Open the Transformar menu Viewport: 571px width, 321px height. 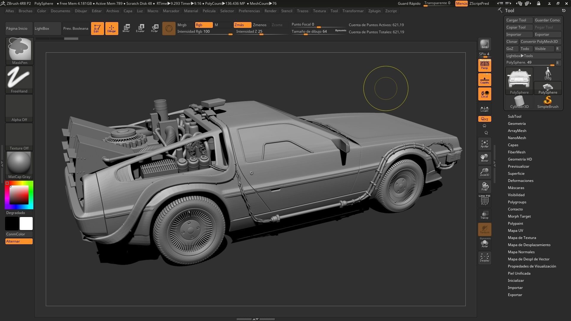pyautogui.click(x=353, y=11)
